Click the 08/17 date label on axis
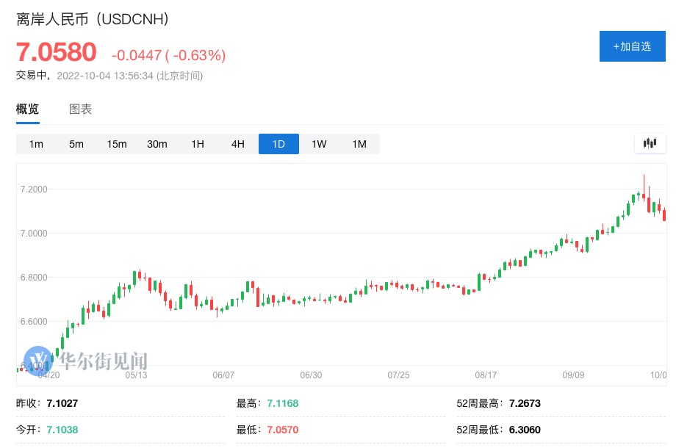Viewport: 676px width, 448px height. (x=486, y=375)
